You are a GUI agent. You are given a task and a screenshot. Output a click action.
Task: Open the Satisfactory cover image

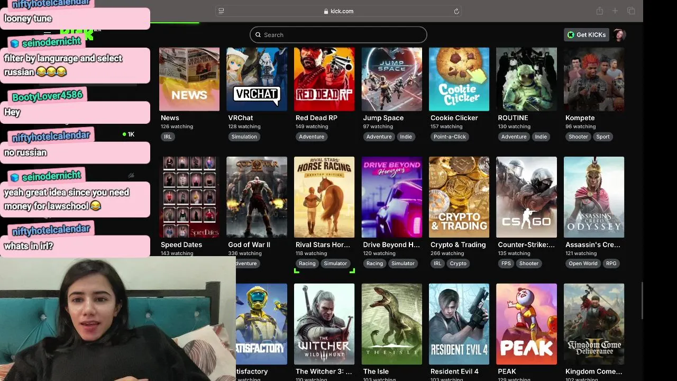[x=261, y=324]
